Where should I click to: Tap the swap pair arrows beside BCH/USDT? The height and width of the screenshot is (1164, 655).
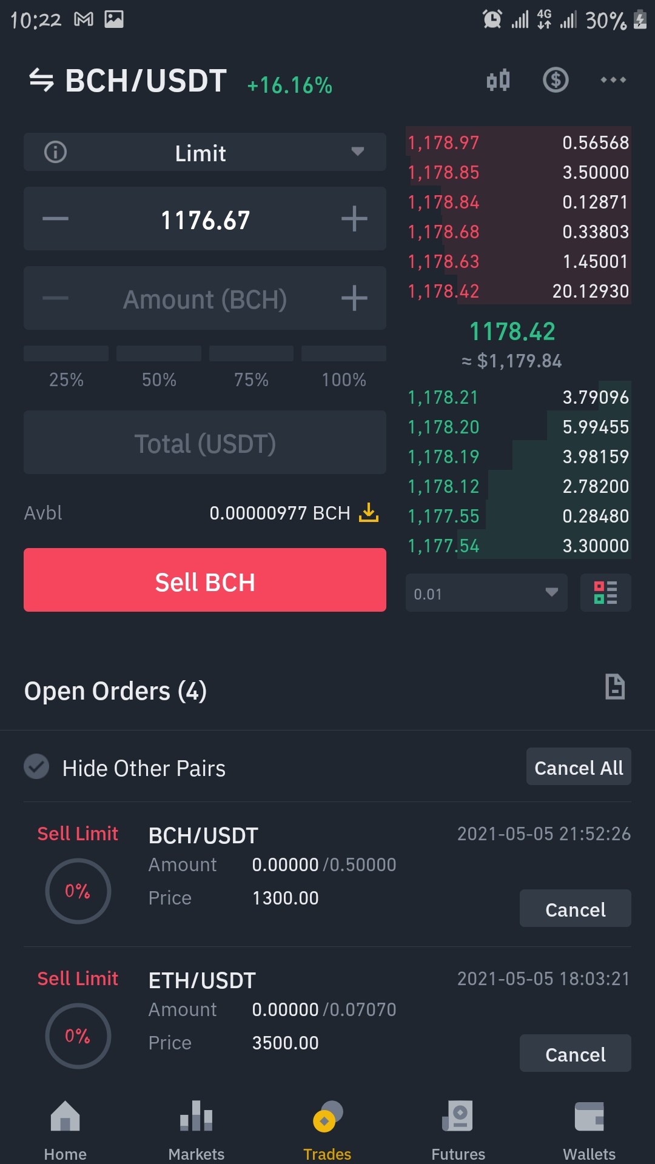tap(41, 80)
